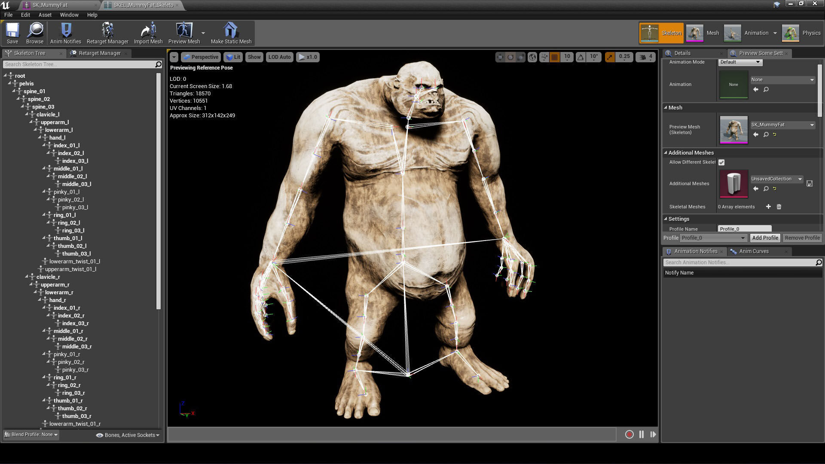This screenshot has width=825, height=464.
Task: Switch to Physics editor mode
Action: tap(801, 33)
